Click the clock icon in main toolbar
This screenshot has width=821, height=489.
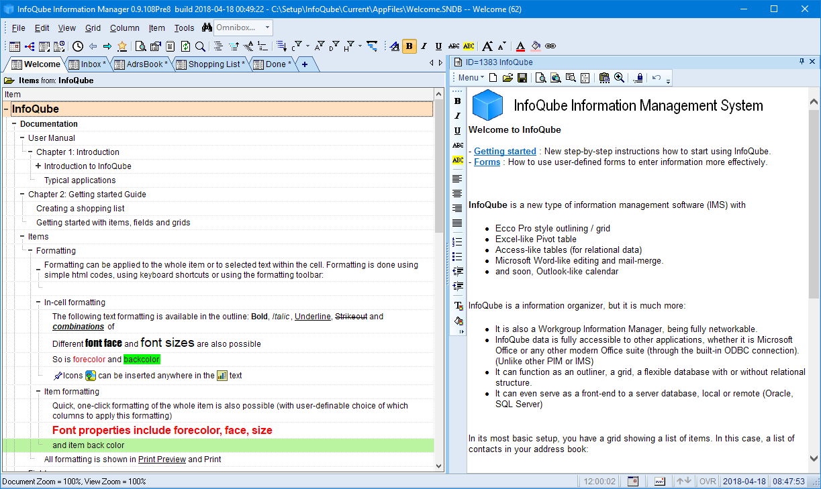78,46
